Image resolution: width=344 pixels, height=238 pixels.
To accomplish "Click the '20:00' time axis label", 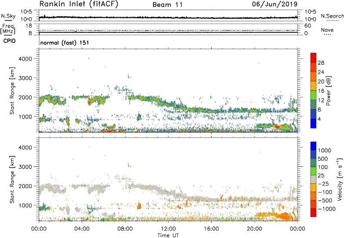I will (254, 229).
